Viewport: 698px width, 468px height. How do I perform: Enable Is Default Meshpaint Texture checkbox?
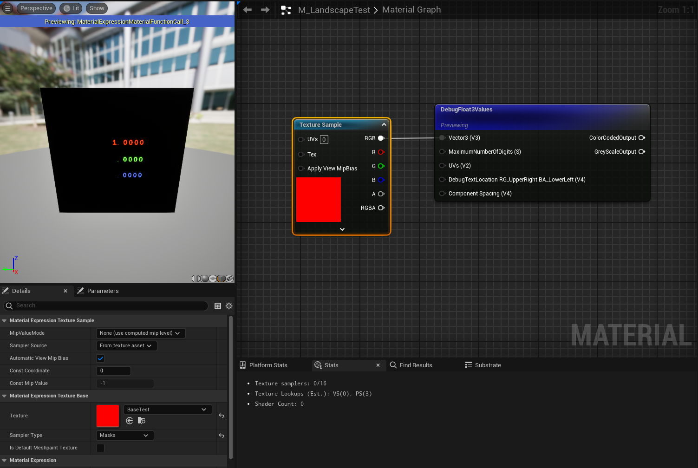(100, 448)
